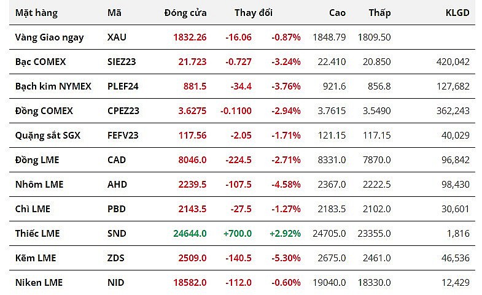
Task: Select Bạch kim NYMEX commodity
Action: click(x=53, y=86)
